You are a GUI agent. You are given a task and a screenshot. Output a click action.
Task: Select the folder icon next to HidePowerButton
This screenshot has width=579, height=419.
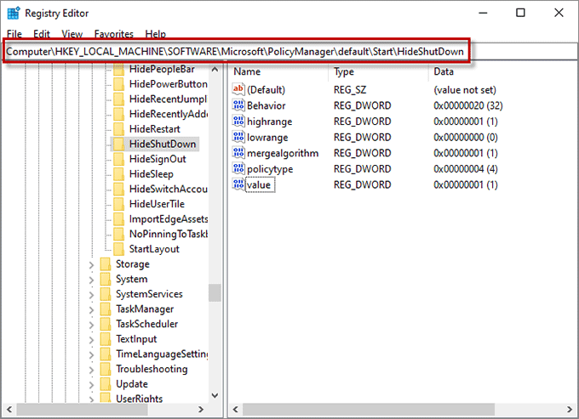tap(118, 84)
